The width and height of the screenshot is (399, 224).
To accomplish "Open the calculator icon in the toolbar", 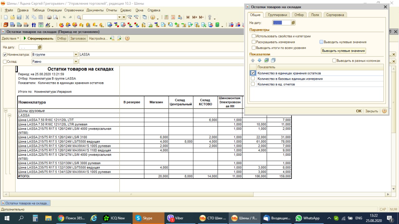I will 166,17.
